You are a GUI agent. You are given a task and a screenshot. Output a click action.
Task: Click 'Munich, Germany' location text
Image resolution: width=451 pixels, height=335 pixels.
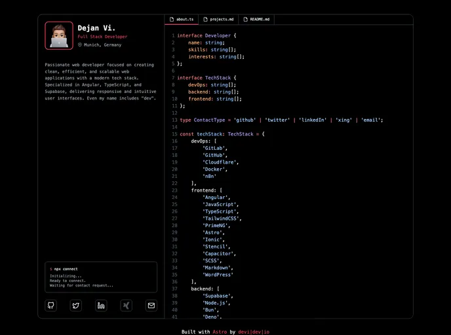(102, 44)
